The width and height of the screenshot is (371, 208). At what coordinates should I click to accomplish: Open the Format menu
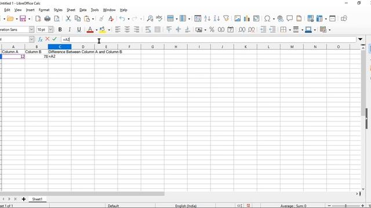pos(44,10)
